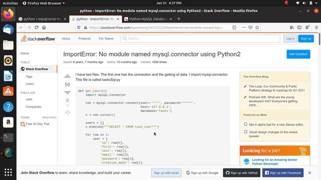Open Files from the Ubuntu dock
Screen dimensions: 321x180
[x=8, y=45]
